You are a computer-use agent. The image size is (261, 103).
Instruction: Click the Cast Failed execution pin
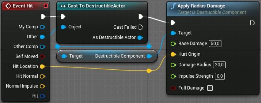141,27
